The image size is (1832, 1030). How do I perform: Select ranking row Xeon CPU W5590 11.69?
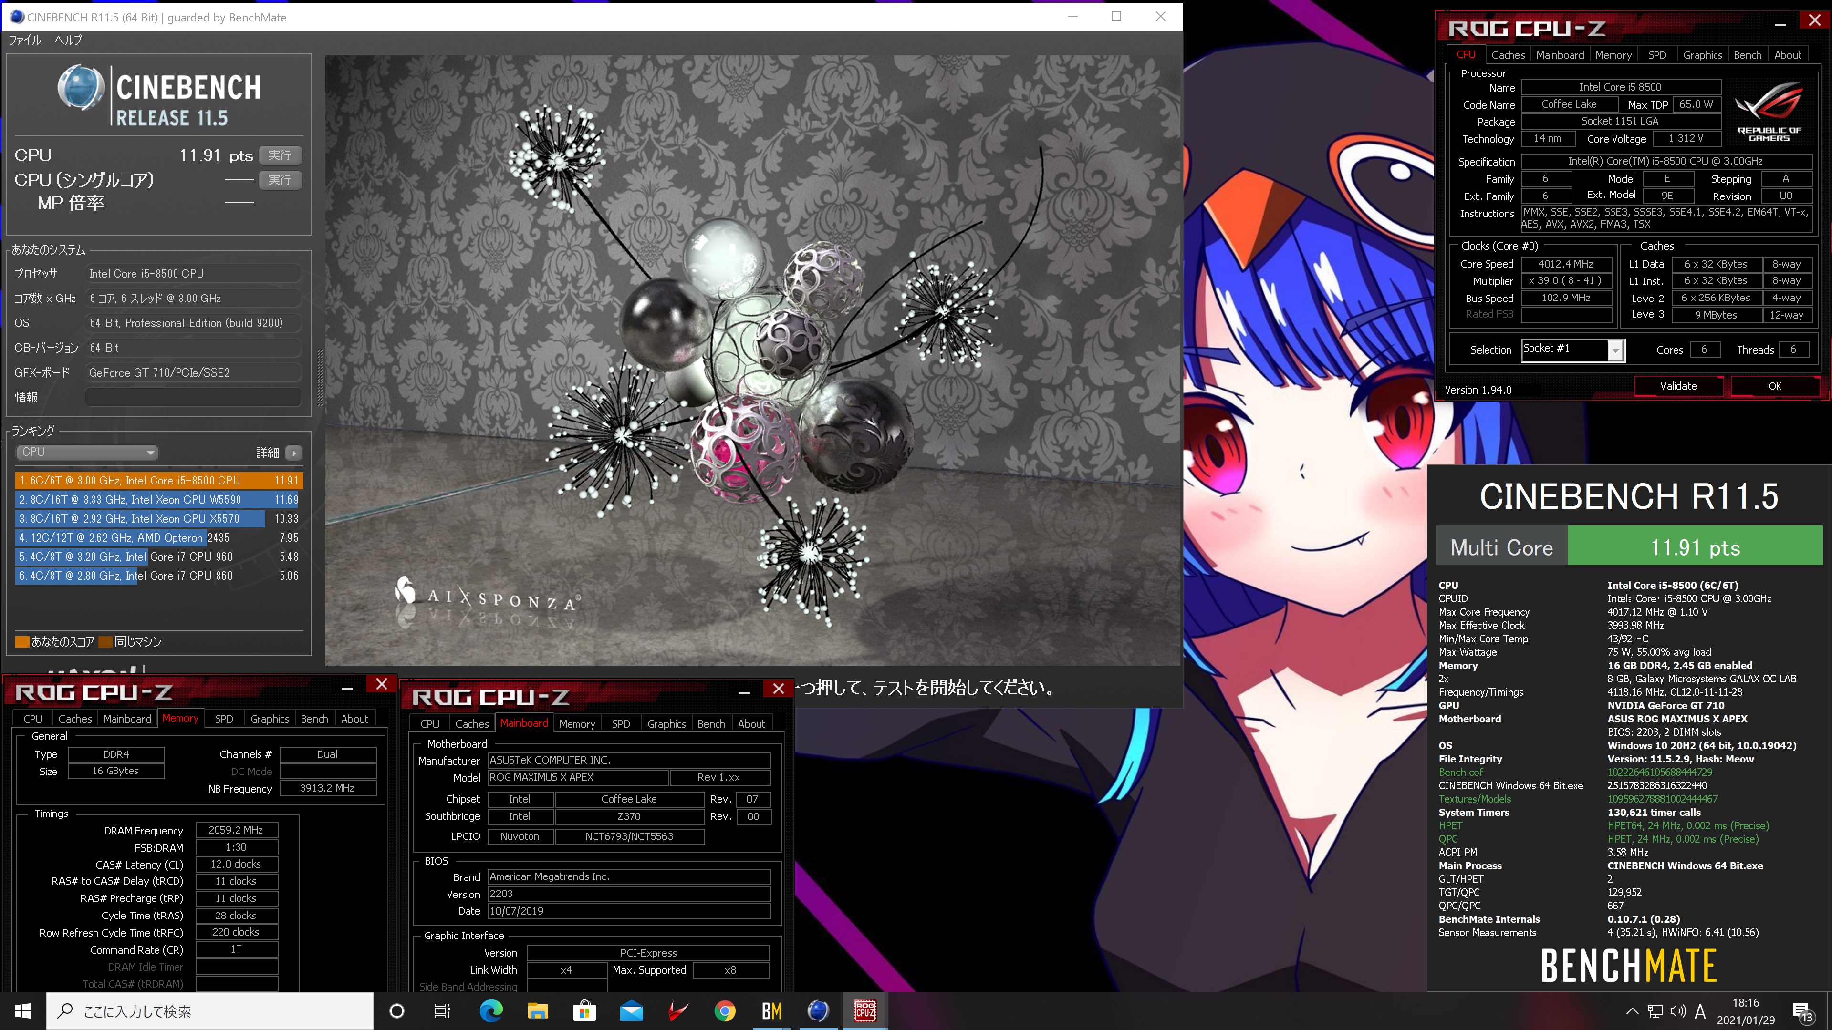point(159,500)
